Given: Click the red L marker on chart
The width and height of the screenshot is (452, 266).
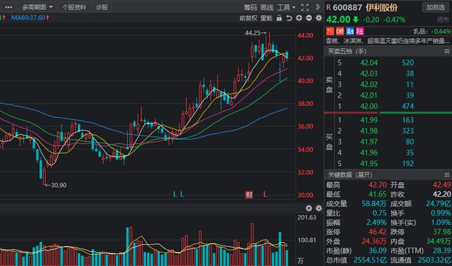Looking at the screenshot, I should [265, 195].
